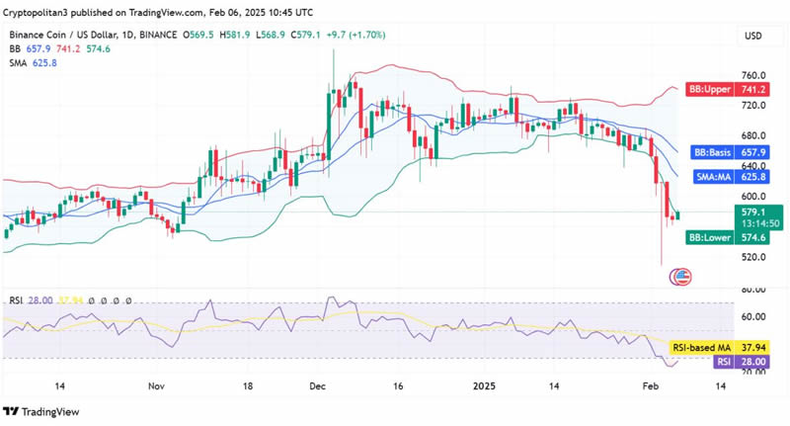This screenshot has width=790, height=426.
Task: Click the US flag event marker icon
Action: (x=679, y=276)
